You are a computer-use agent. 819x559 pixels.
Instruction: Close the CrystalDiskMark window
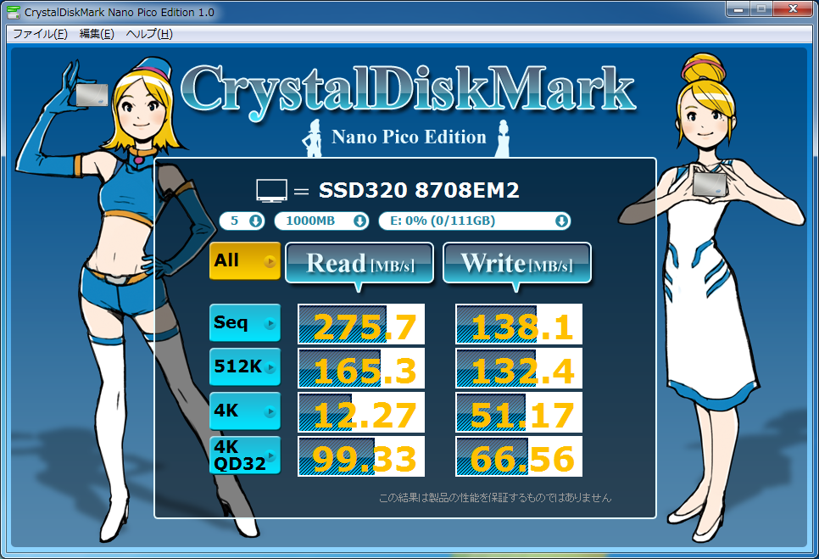coord(793,8)
